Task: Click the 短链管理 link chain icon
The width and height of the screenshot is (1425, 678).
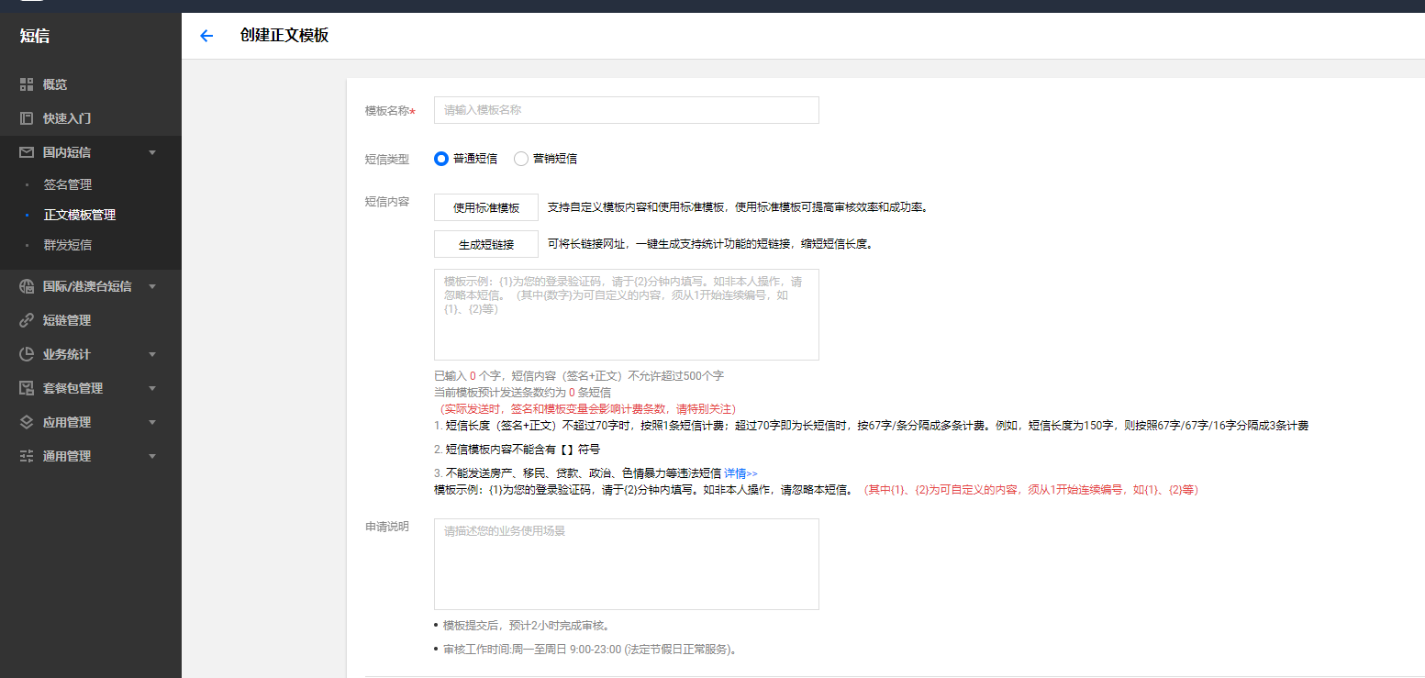Action: coord(27,320)
